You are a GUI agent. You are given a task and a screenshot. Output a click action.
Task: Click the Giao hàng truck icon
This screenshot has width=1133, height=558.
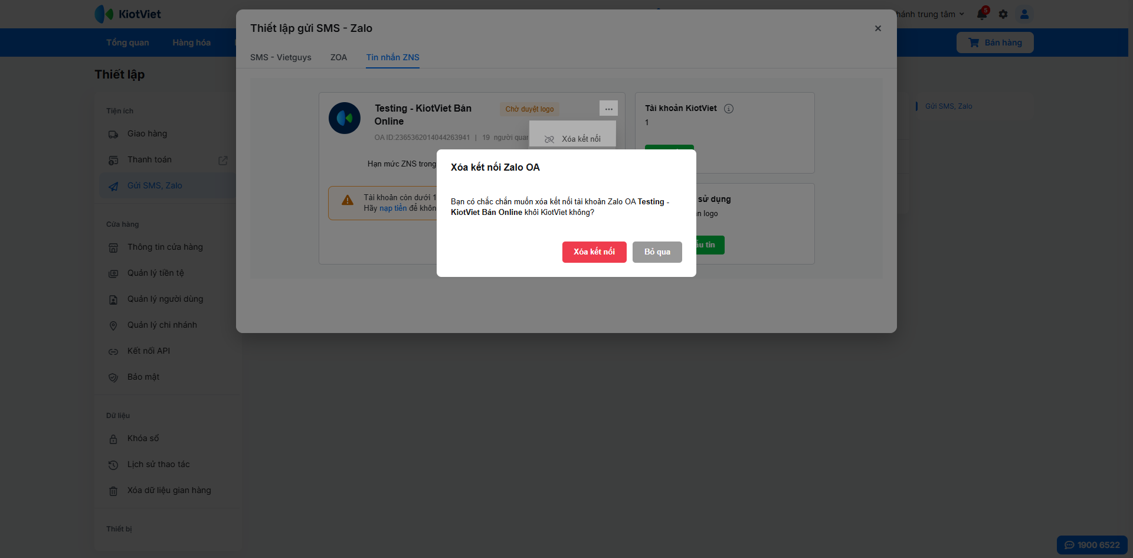(x=113, y=135)
